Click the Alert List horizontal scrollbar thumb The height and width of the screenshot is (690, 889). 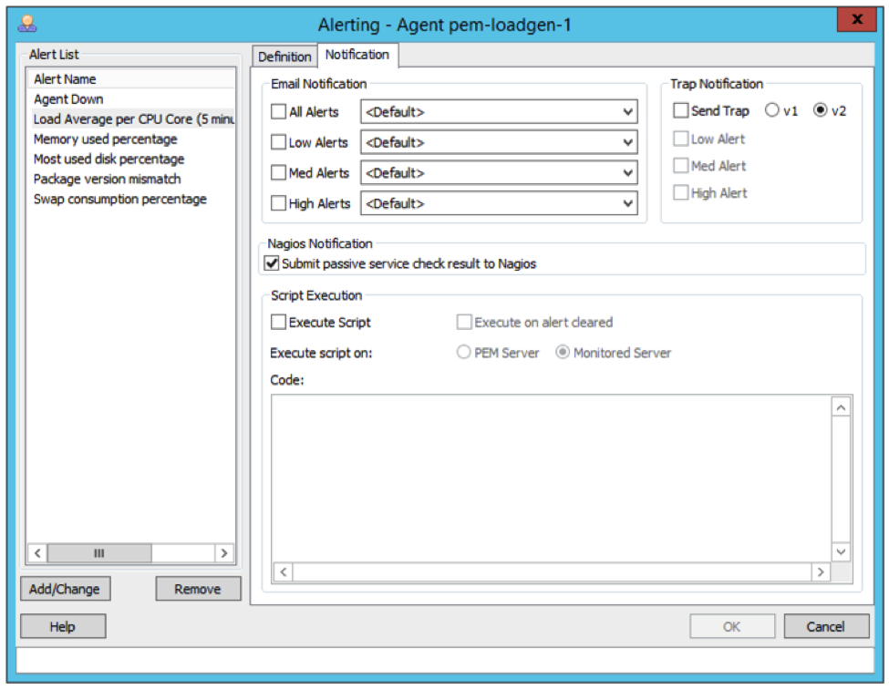(99, 553)
